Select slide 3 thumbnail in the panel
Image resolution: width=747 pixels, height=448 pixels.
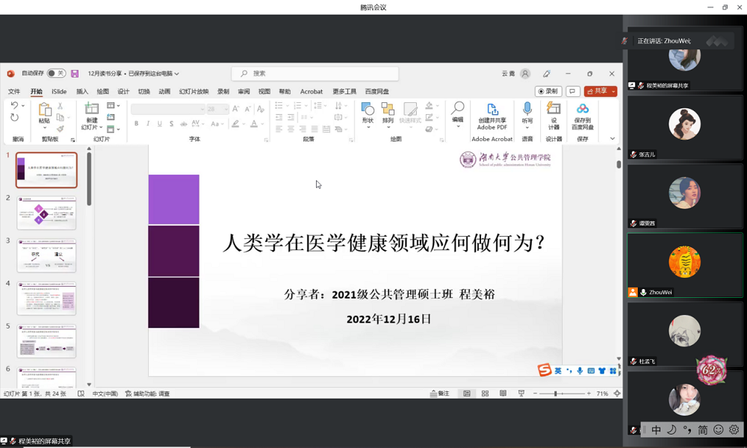tap(46, 256)
